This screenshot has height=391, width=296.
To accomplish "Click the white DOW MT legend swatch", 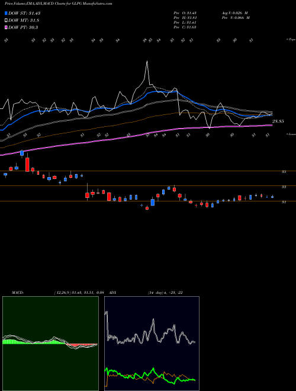I will pyautogui.click(x=6, y=21).
